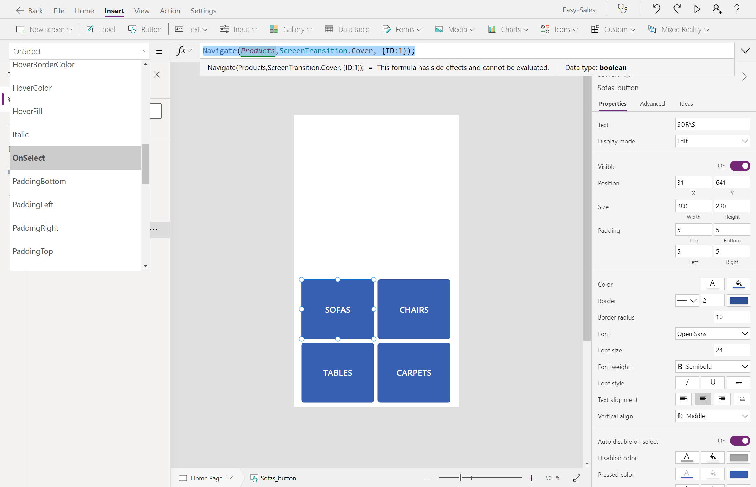
Task: Toggle the Visible switch off
Action: coord(740,166)
